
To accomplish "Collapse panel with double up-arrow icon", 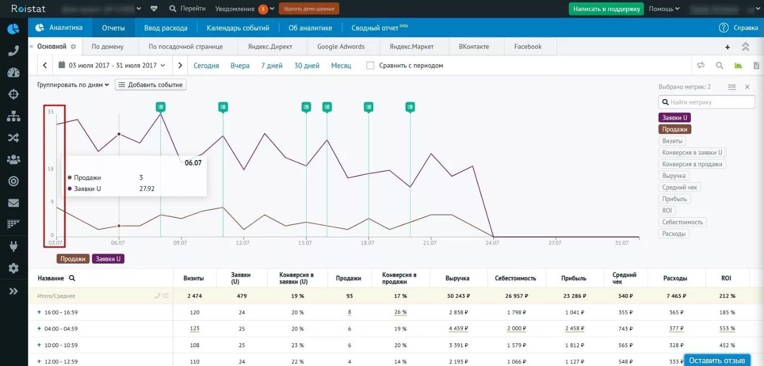I will click(x=746, y=47).
